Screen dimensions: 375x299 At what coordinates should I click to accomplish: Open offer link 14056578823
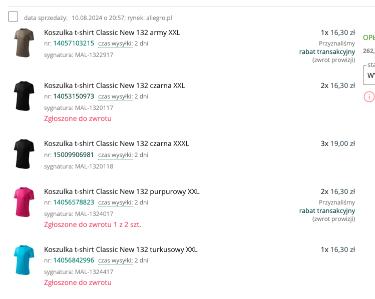pos(74,202)
